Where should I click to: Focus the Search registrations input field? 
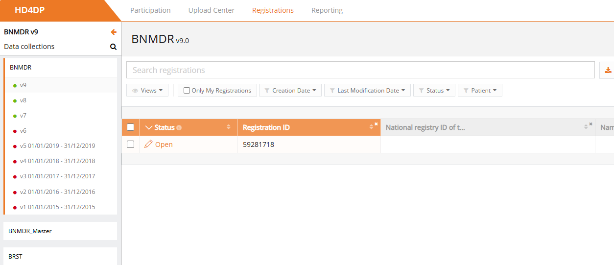tap(360, 70)
